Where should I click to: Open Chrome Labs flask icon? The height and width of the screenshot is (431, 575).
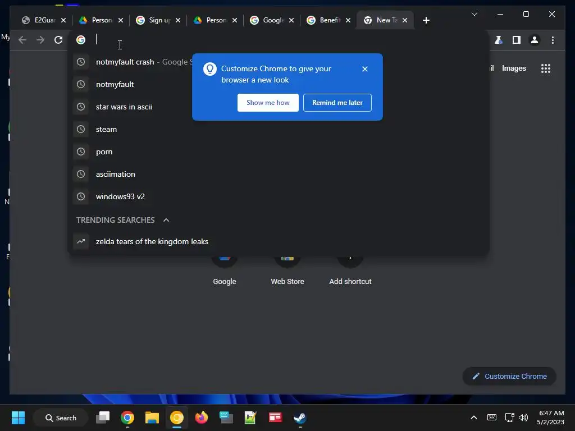(x=499, y=40)
